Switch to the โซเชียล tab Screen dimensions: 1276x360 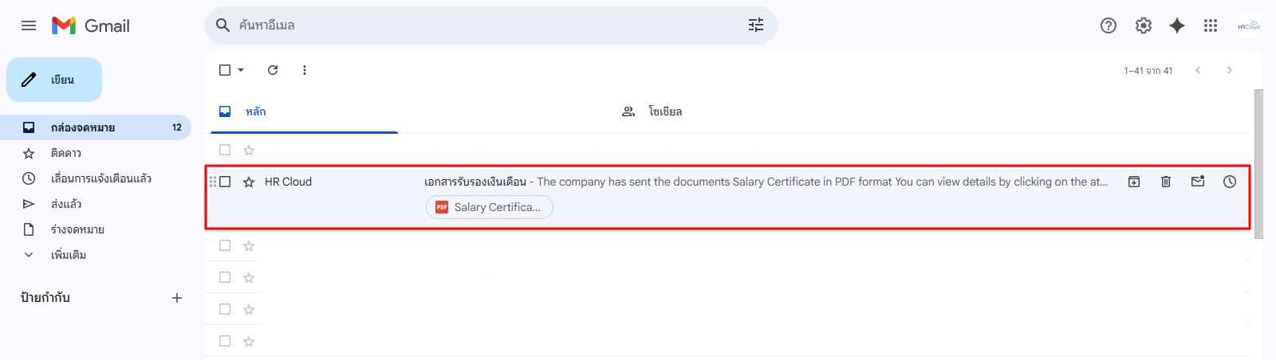click(664, 112)
